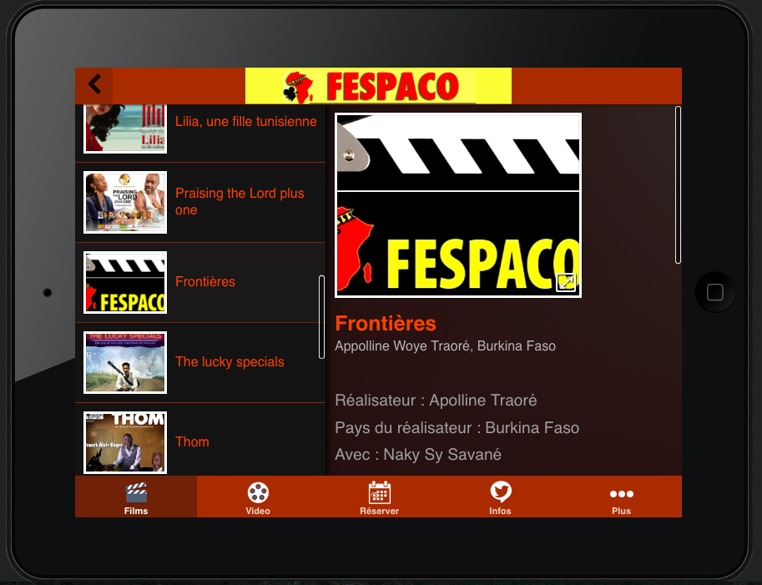
Task: Open the Plus three-dots menu
Action: point(621,497)
